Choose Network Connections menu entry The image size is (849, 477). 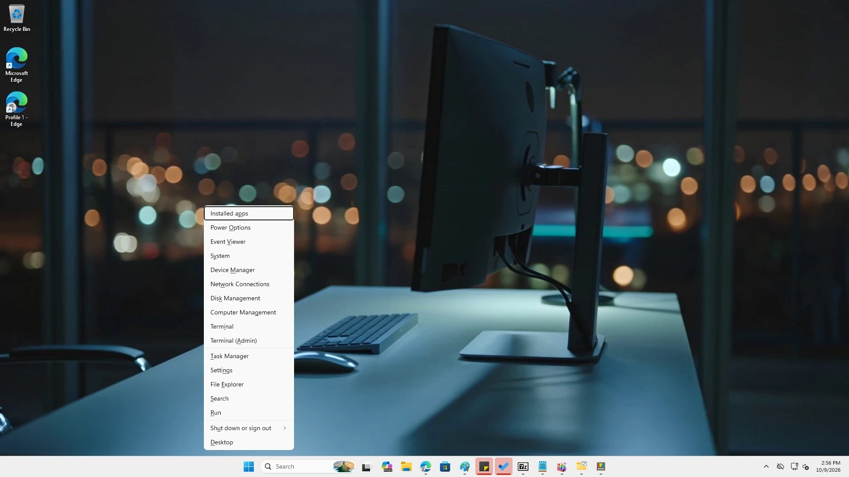pyautogui.click(x=249, y=284)
